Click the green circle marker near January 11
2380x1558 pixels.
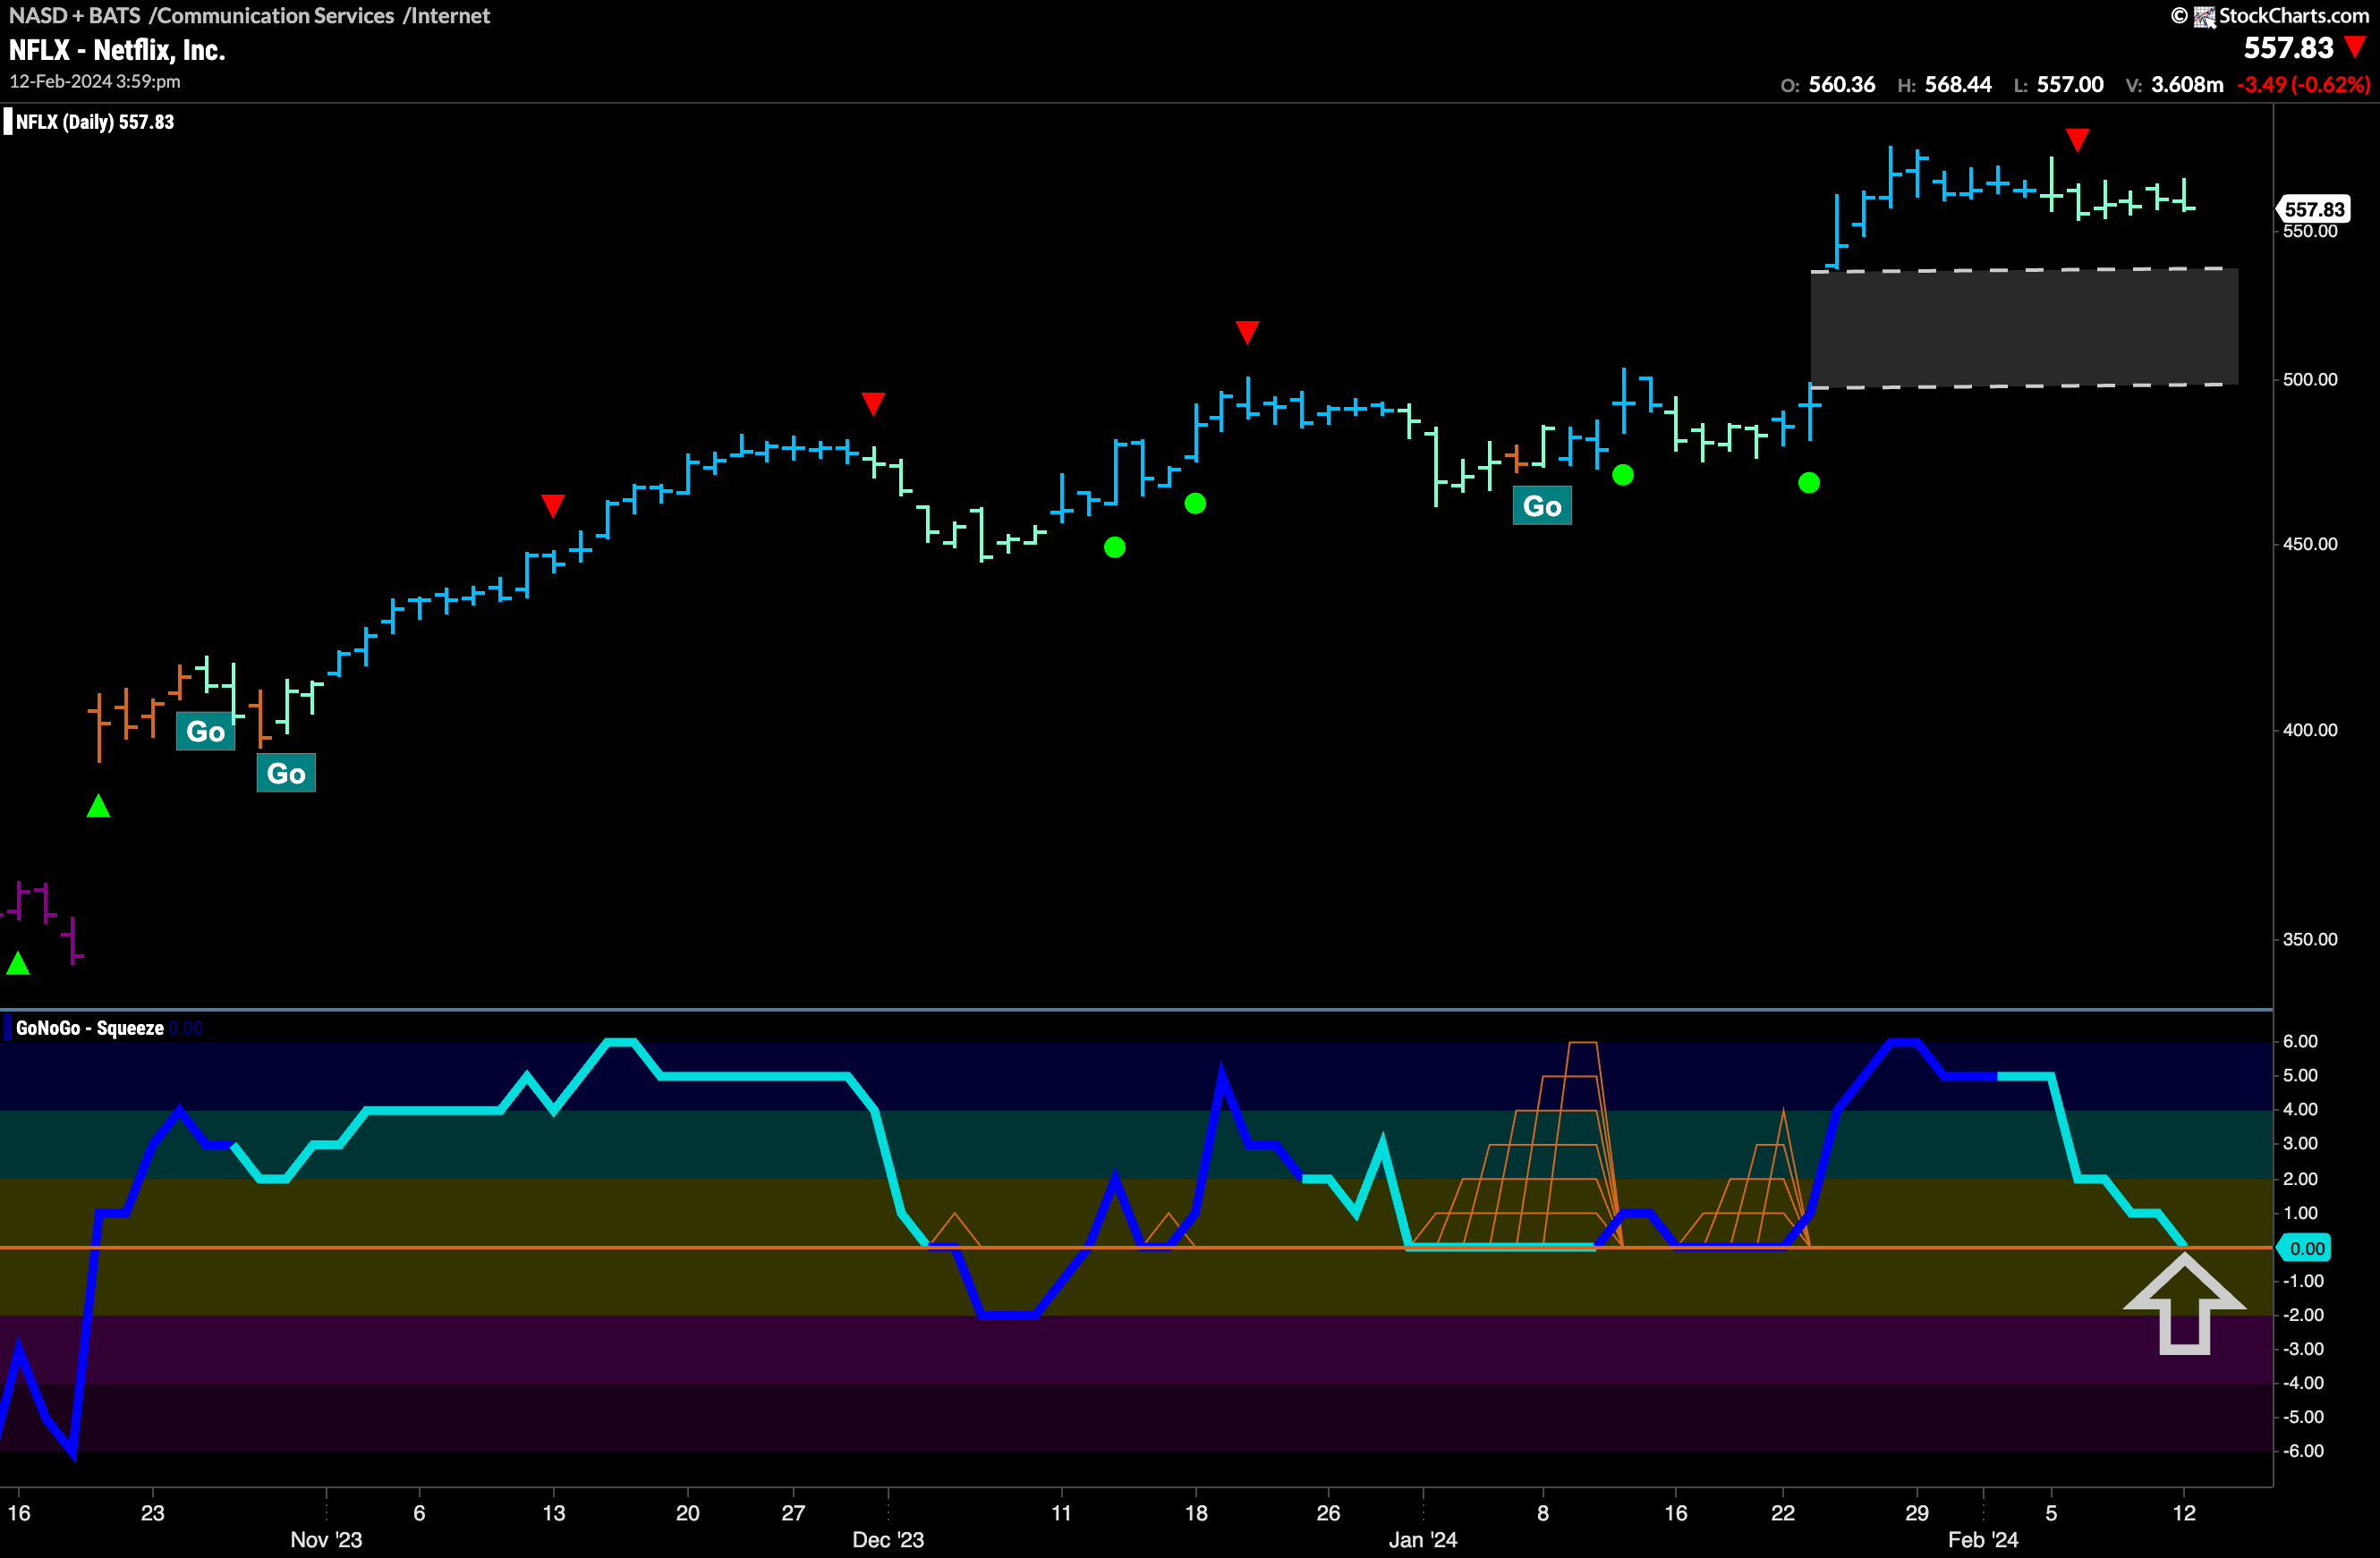(1623, 475)
